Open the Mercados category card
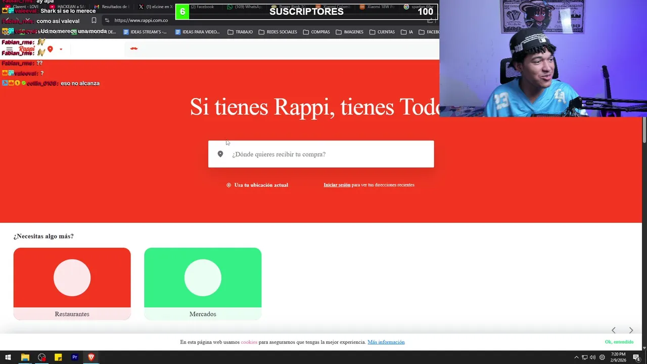This screenshot has height=364, width=647. (203, 284)
